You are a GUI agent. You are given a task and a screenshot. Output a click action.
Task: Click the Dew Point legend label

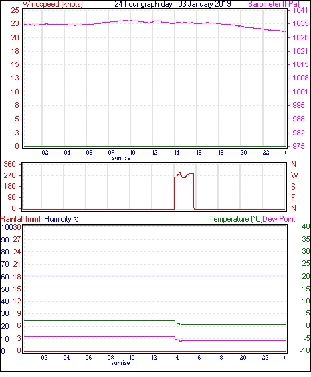click(279, 219)
